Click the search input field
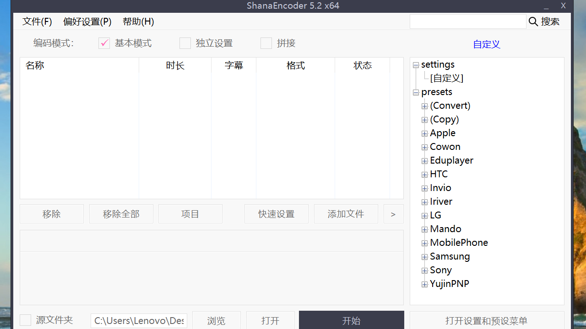This screenshot has width=586, height=329. pyautogui.click(x=468, y=21)
